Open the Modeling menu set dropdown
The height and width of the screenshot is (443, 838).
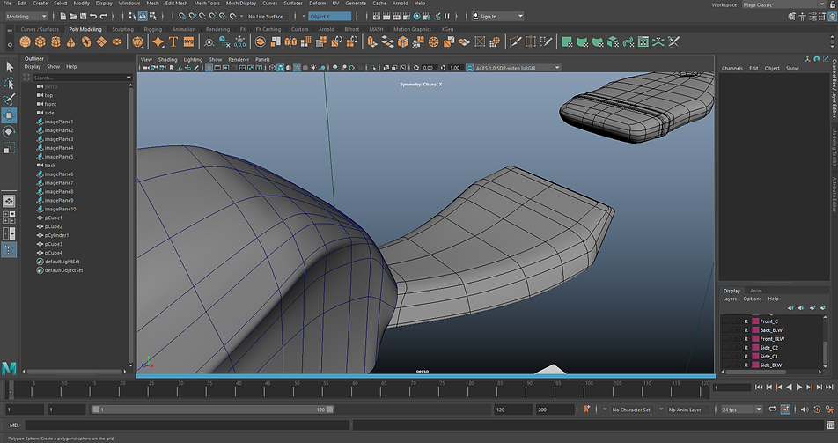coord(26,17)
